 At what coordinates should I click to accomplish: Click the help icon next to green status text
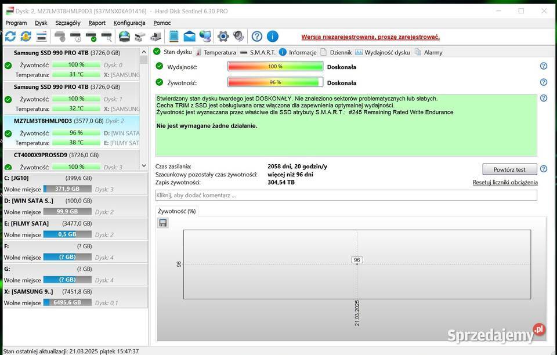coord(544,98)
